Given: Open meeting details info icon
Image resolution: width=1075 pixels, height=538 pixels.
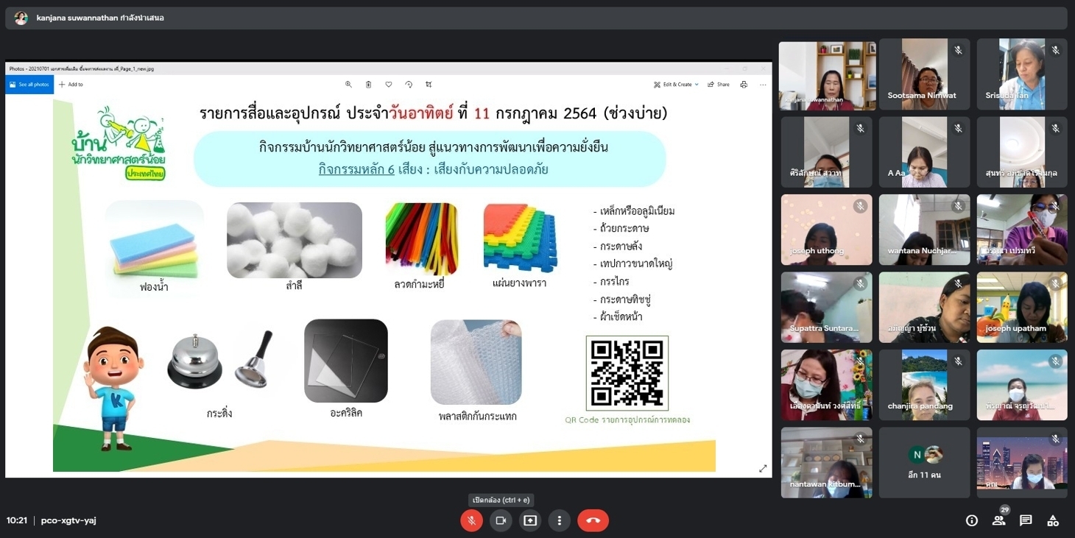Looking at the screenshot, I should pyautogui.click(x=972, y=520).
